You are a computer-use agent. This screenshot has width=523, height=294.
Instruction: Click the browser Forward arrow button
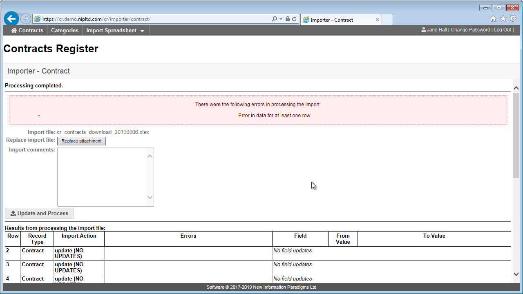pos(25,19)
